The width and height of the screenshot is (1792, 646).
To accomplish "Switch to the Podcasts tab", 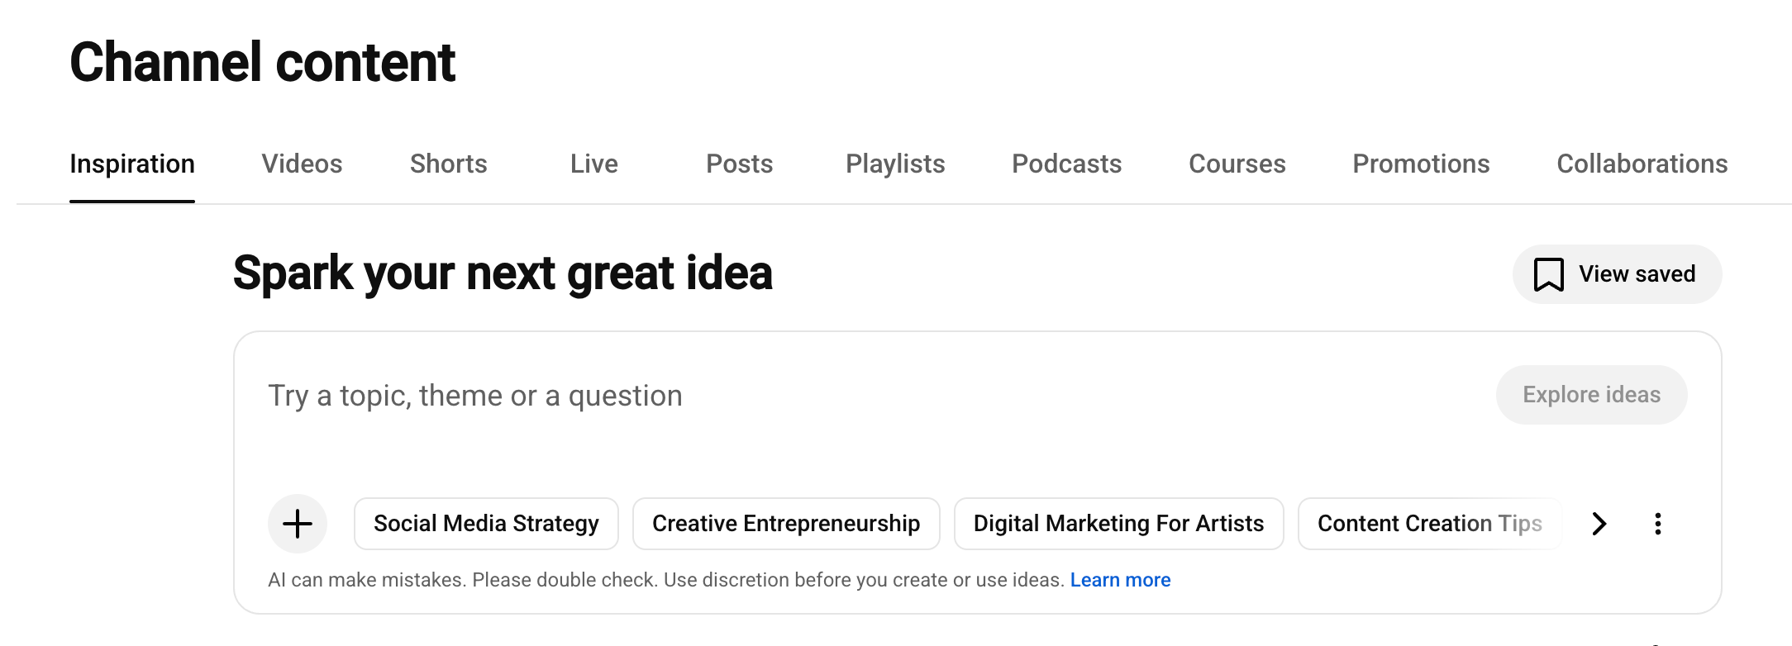I will pos(1067,164).
